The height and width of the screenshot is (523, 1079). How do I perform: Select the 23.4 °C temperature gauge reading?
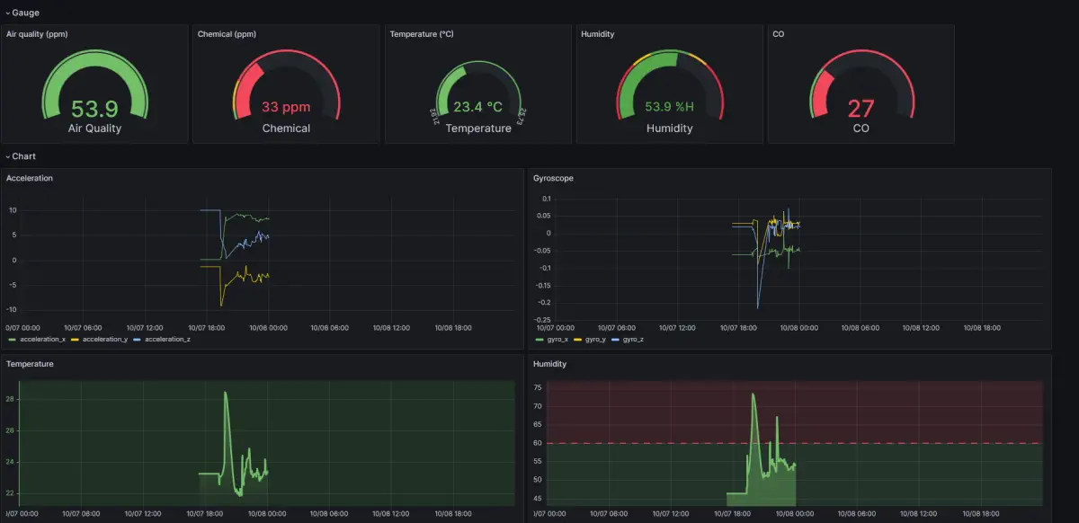477,107
